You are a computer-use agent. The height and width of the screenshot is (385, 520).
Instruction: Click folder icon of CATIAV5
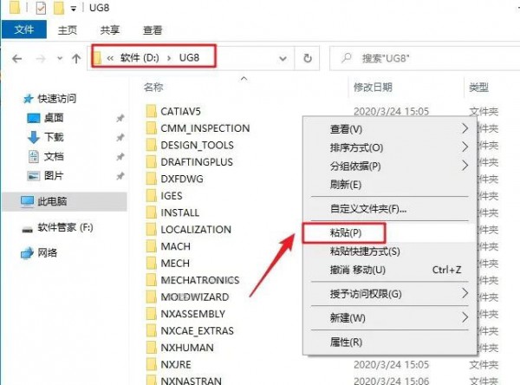pos(151,111)
